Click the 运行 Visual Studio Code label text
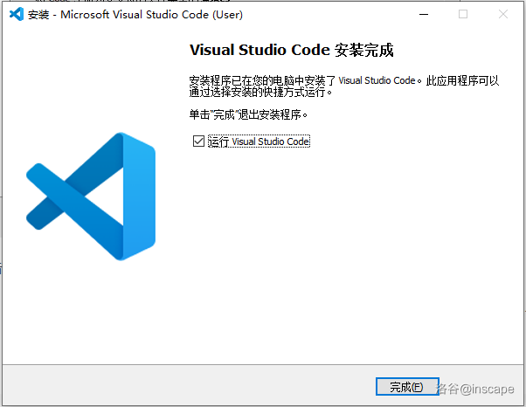526x407 pixels. [x=259, y=141]
